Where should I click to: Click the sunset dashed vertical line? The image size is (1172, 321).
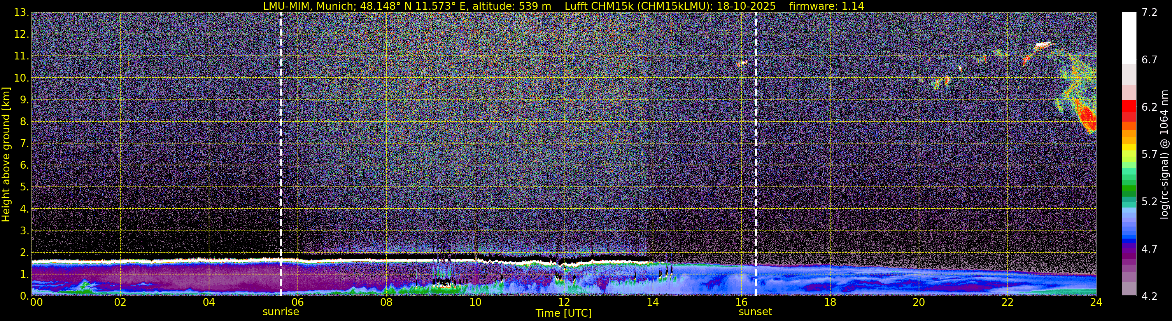(756, 154)
